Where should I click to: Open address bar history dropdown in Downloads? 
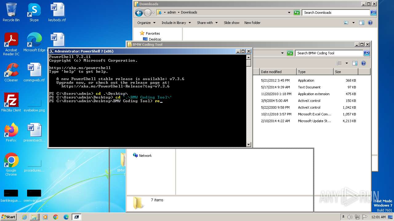point(289,13)
